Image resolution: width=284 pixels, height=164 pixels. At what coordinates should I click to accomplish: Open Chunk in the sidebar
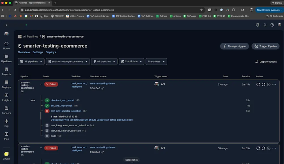click(6, 156)
